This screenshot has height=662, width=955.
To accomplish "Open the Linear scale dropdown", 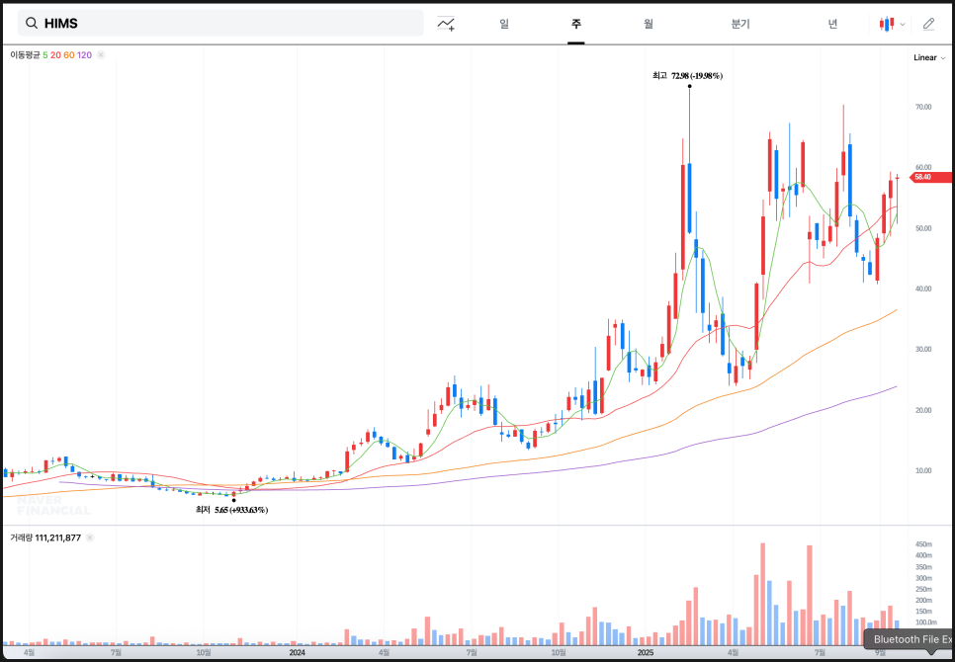I will click(929, 58).
